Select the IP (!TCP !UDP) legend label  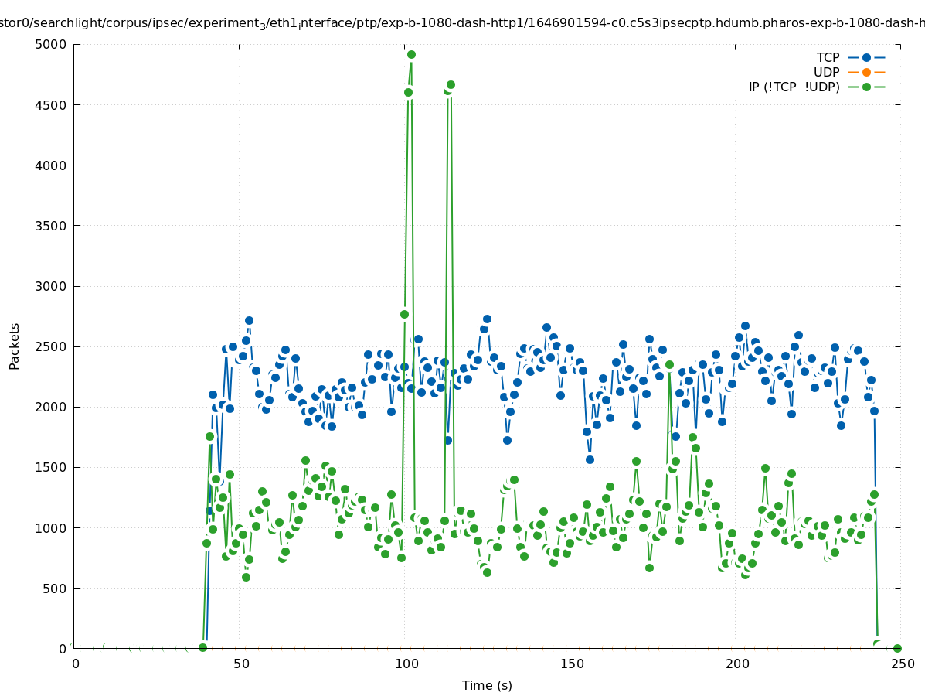[794, 87]
